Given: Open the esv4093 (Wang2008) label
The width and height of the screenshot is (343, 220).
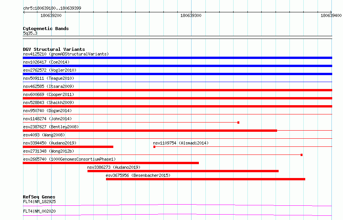Looking at the screenshot, I should (44, 135).
